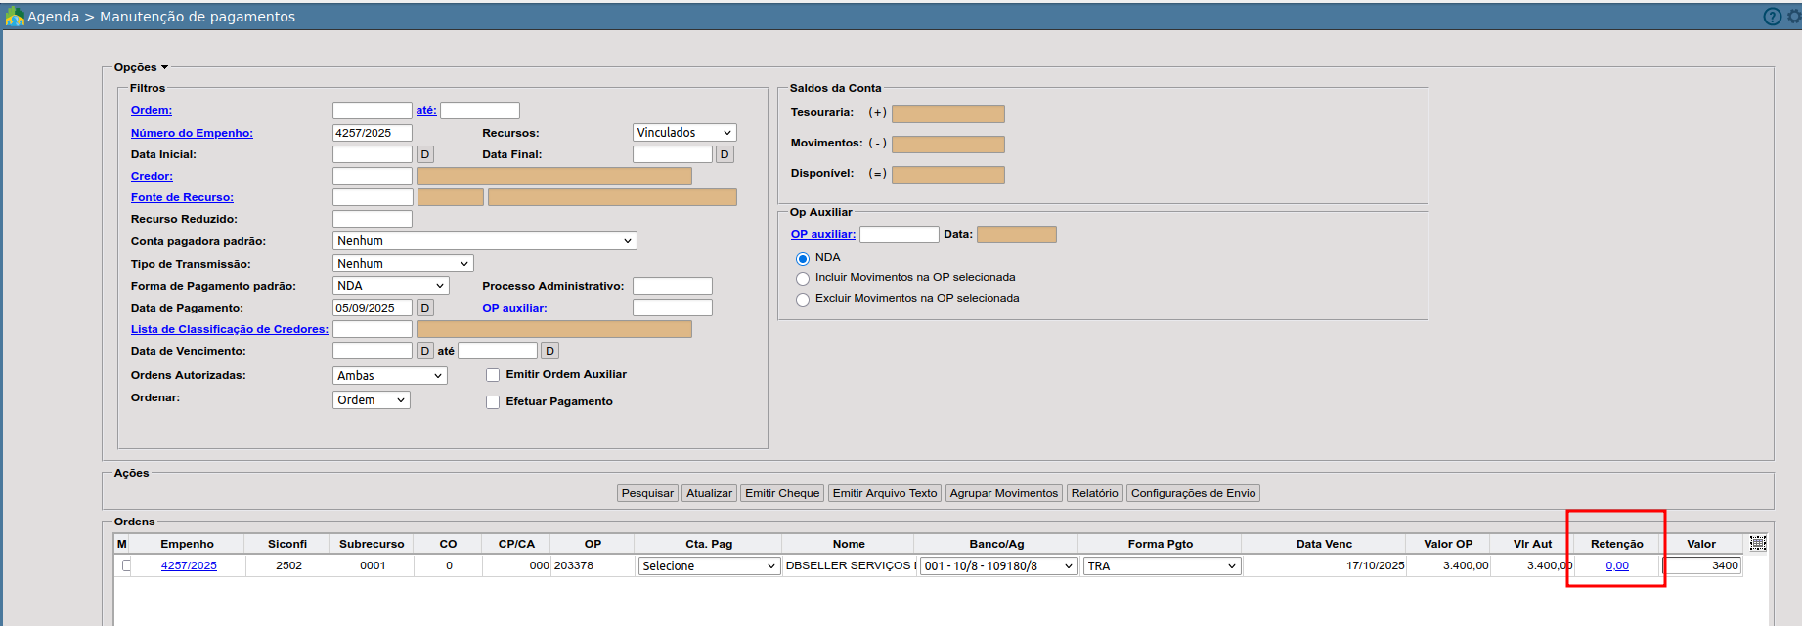Expand the Conta pagadora padrão dropdown
Screen dimensions: 1802x626
coord(484,241)
